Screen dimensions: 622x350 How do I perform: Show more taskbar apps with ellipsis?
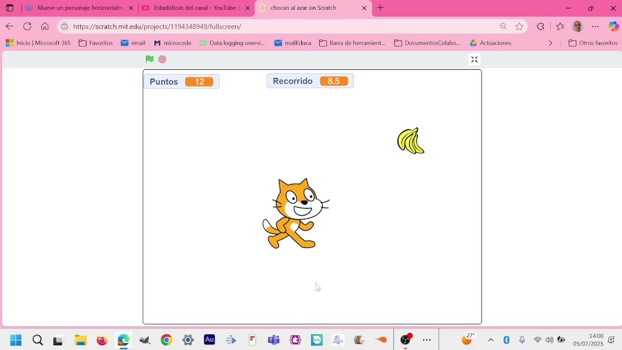point(427,340)
